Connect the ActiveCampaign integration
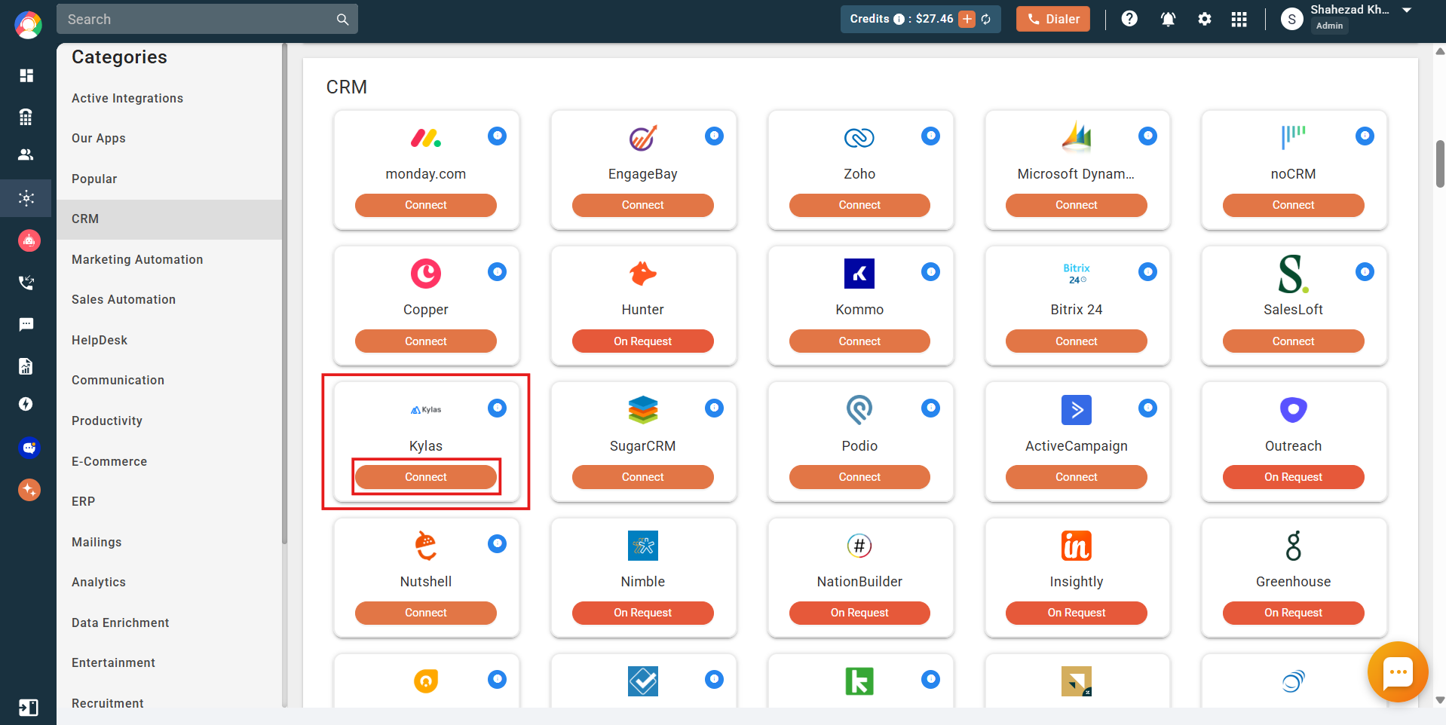The image size is (1446, 725). 1077,477
